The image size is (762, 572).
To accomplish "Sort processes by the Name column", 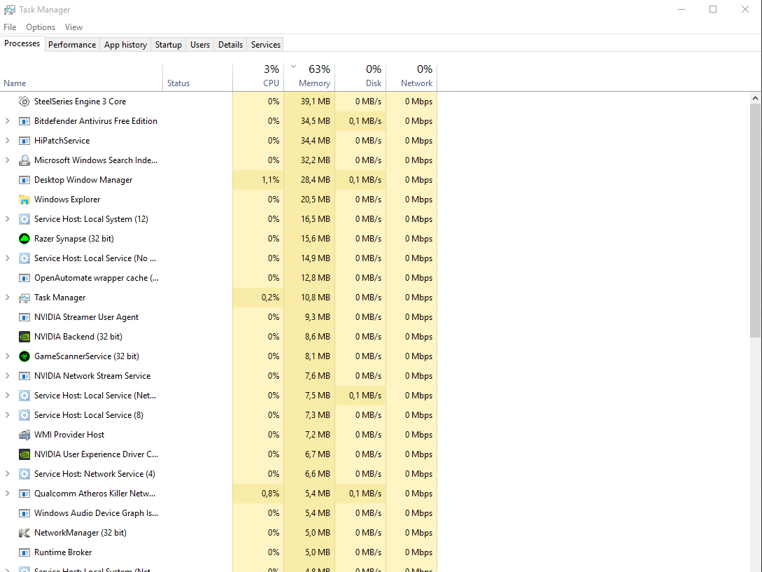I will [81, 77].
